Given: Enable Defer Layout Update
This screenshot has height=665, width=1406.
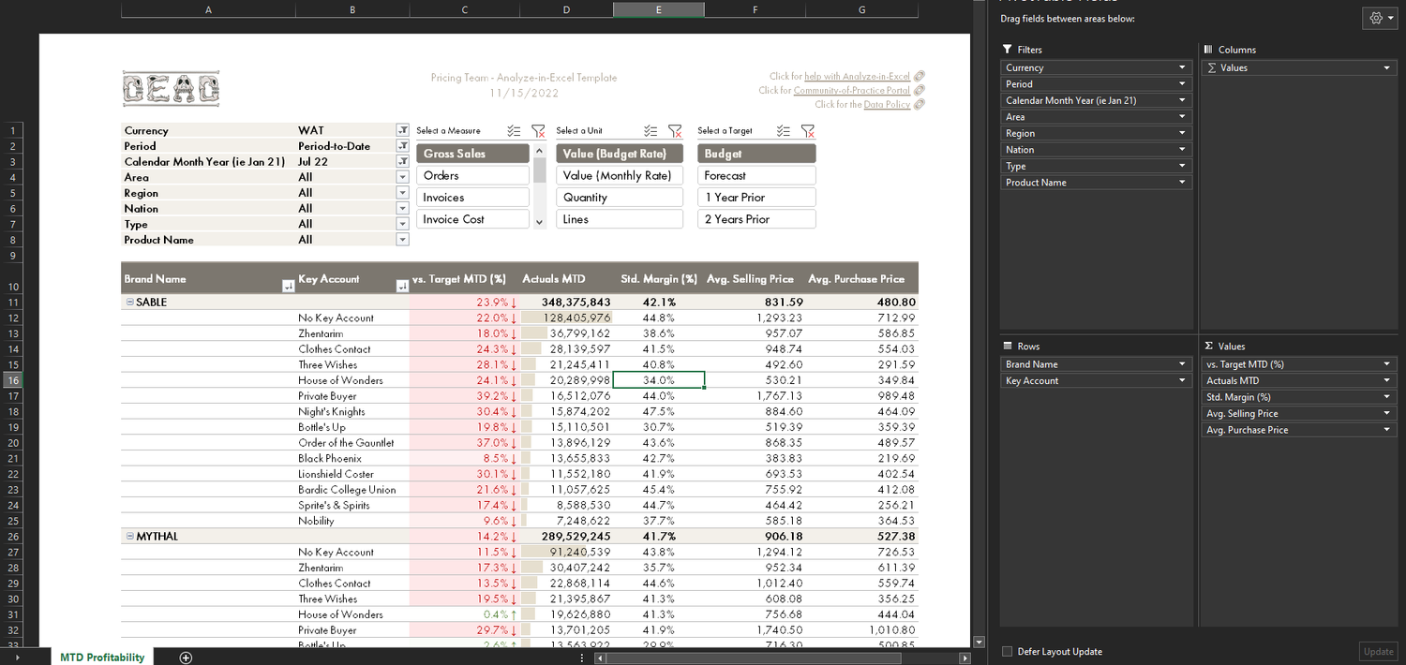Looking at the screenshot, I should 1007,651.
